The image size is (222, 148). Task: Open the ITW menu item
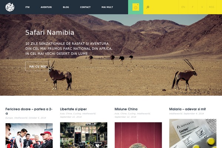tap(27, 7)
